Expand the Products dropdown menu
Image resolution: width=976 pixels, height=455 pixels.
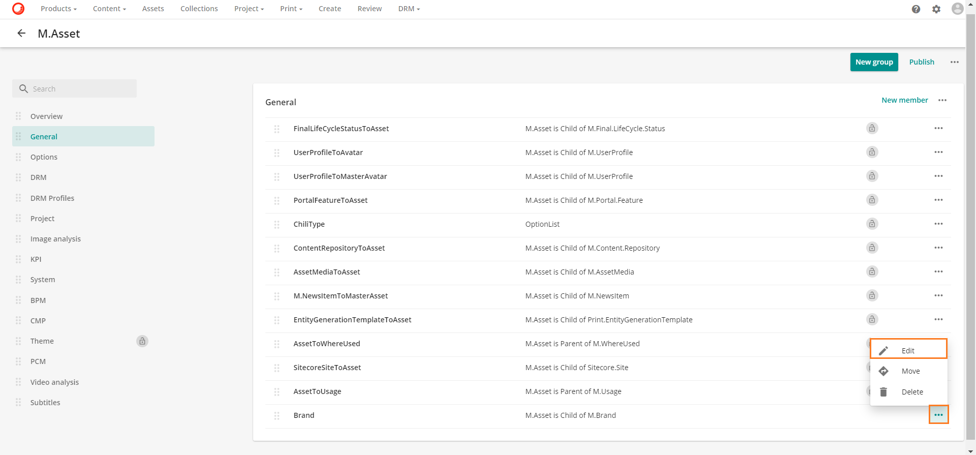[x=58, y=9]
